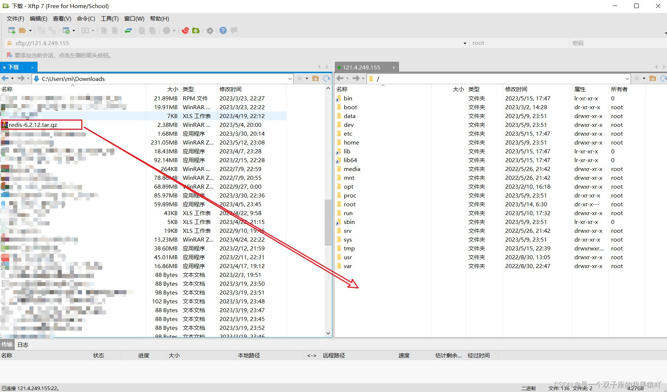Viewport: 667px width, 392px height.
Task: Go back in the remote pane
Action: pyautogui.click(x=340, y=78)
